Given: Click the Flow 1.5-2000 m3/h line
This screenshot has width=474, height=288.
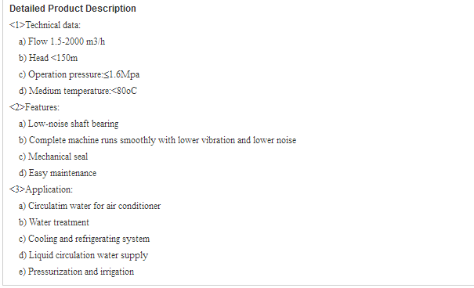Looking at the screenshot, I should [62, 41].
